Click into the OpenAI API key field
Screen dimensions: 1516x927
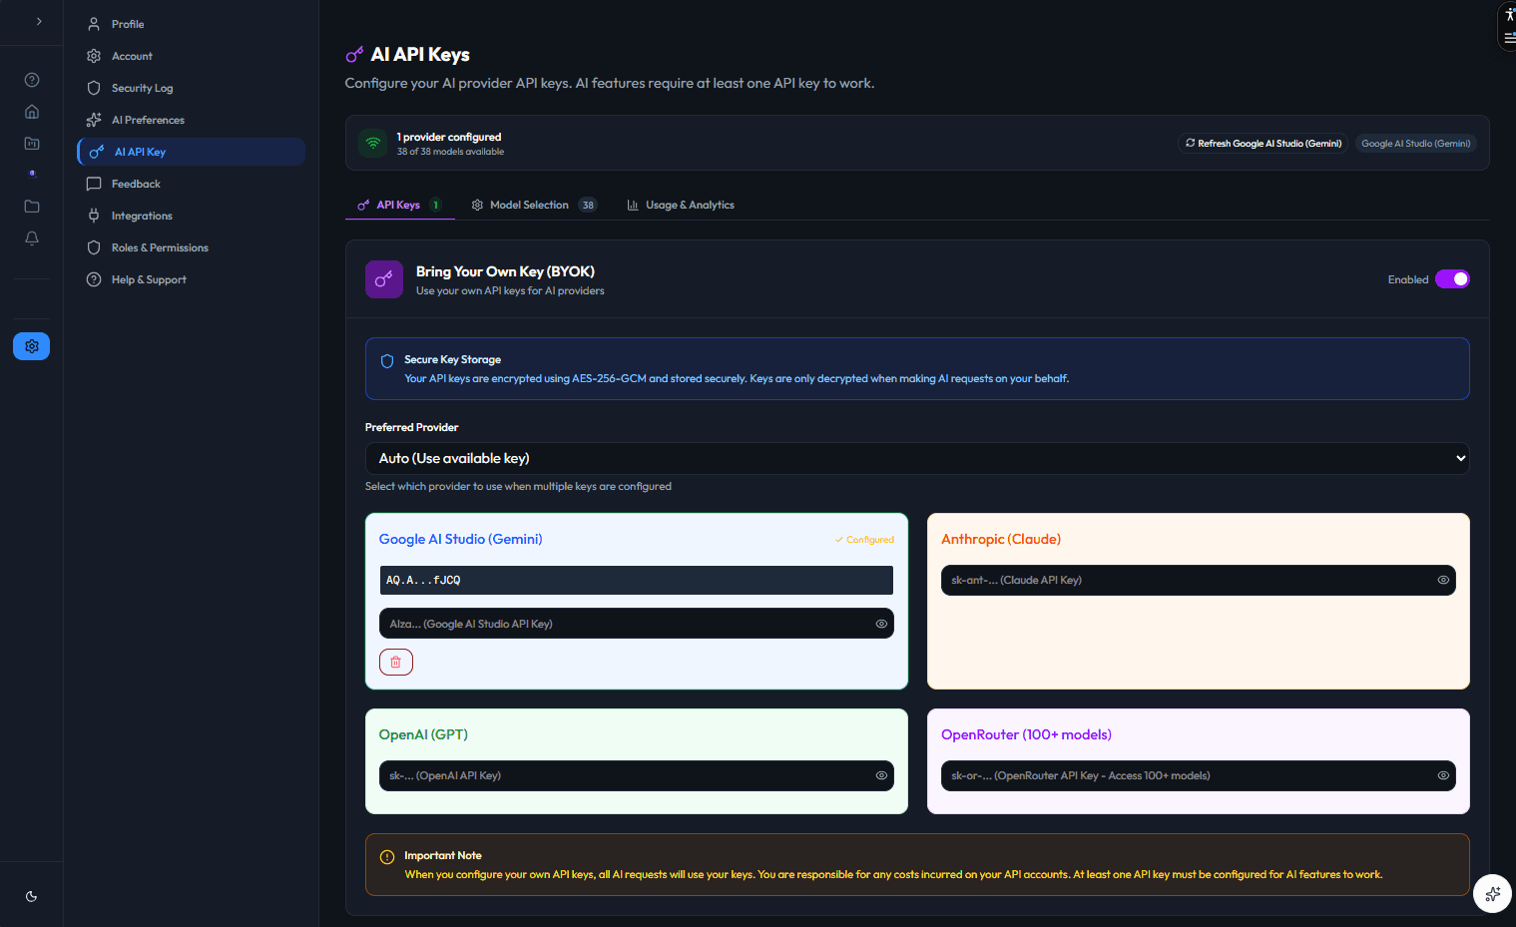(637, 775)
